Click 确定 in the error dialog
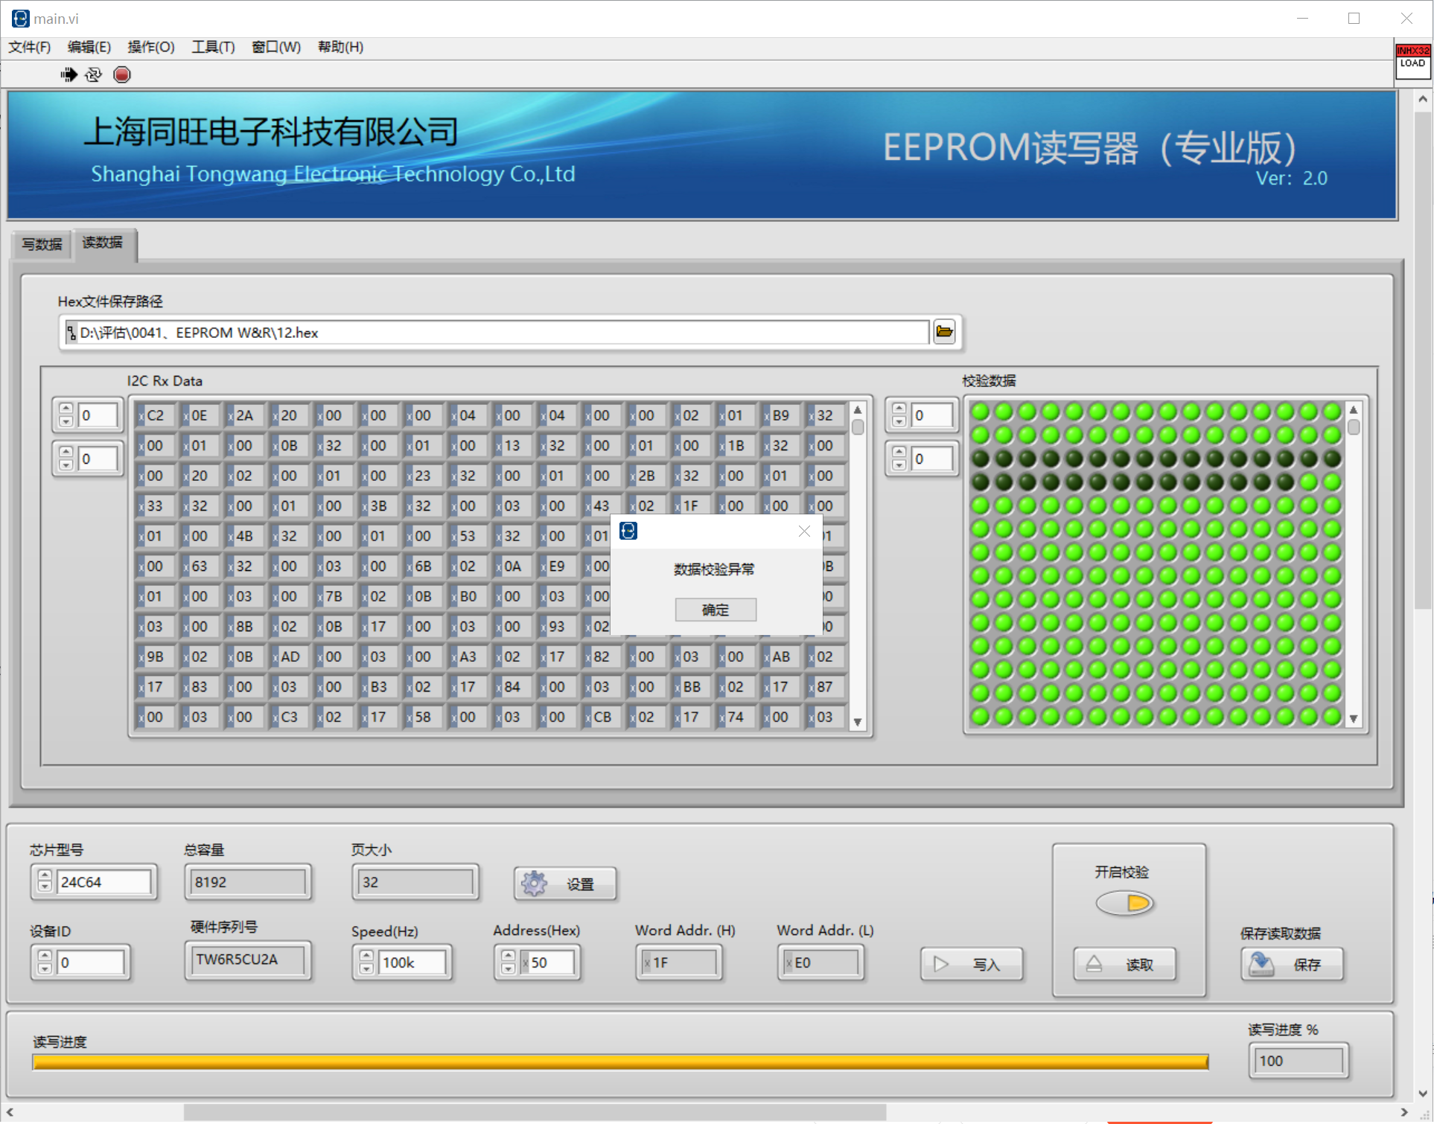Viewport: 1434px width, 1124px height. 716,610
